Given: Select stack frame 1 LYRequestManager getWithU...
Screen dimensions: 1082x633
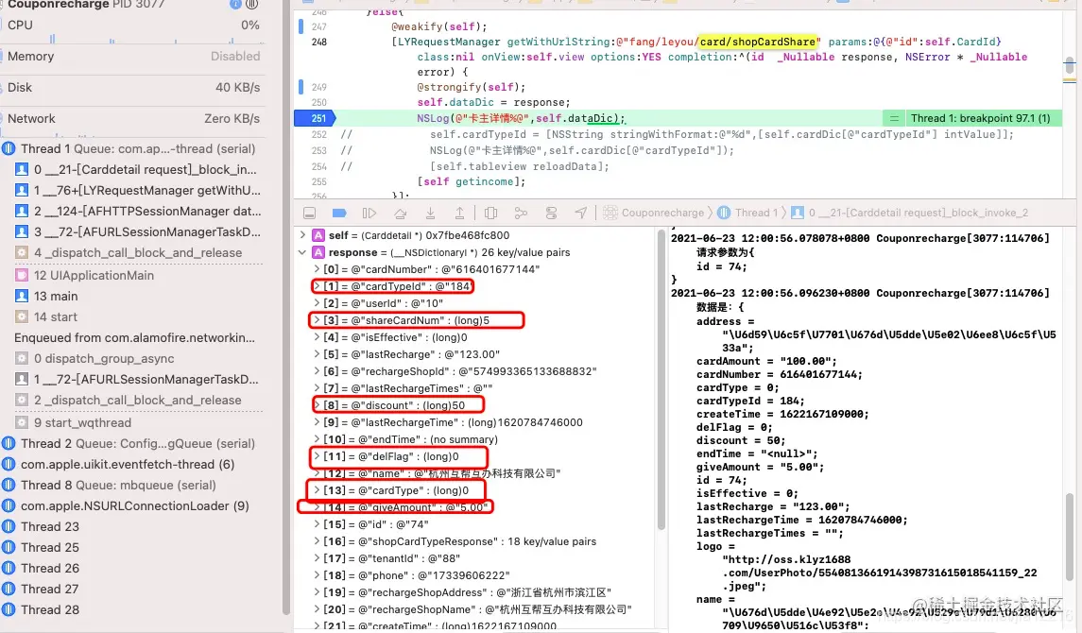Looking at the screenshot, I should (138, 190).
